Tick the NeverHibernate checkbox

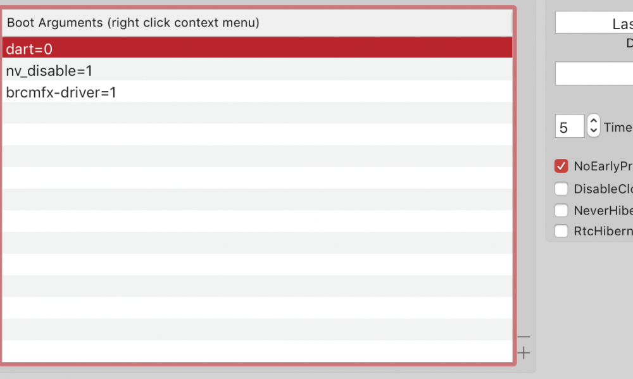[561, 210]
